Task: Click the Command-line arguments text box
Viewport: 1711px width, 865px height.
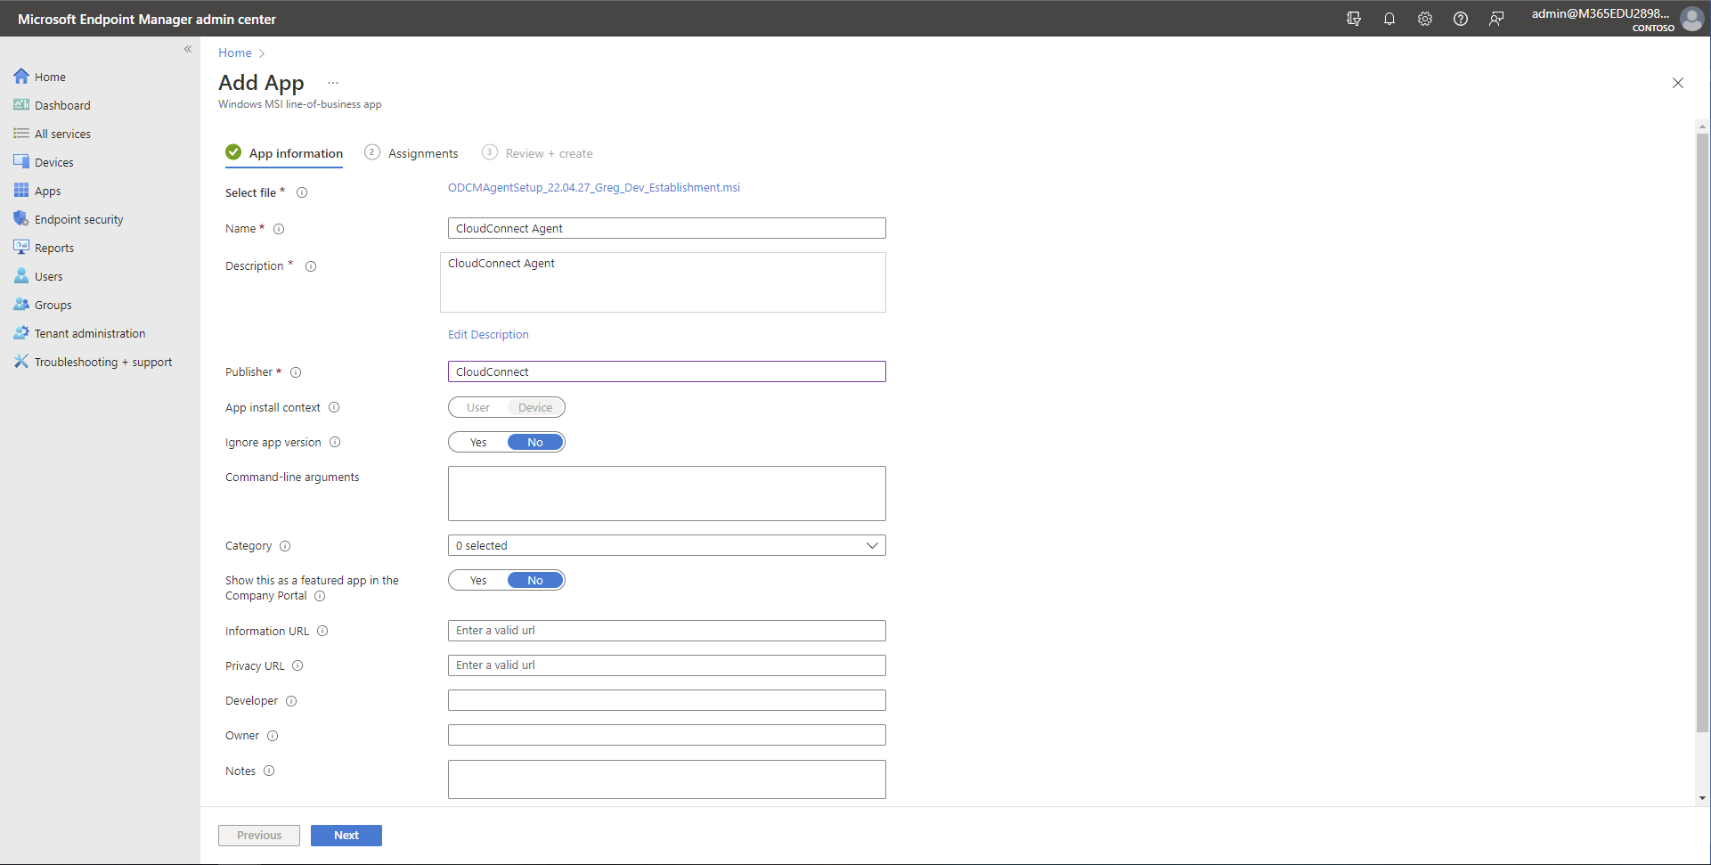Action: (x=666, y=494)
